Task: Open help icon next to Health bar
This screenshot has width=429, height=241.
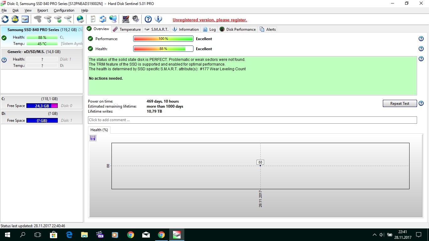Action: click(x=421, y=49)
